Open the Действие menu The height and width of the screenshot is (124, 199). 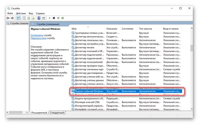21,13
